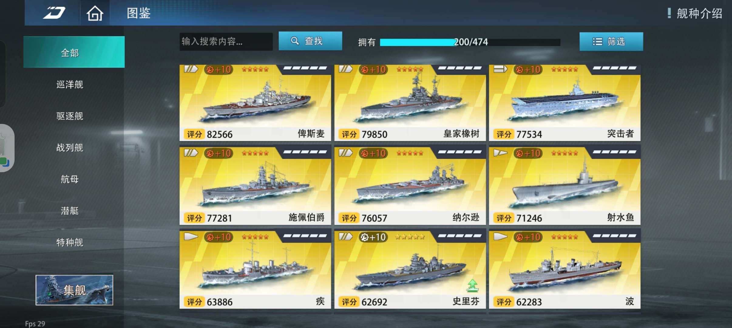
Task: Show the 航母 ship category
Action: pos(70,179)
